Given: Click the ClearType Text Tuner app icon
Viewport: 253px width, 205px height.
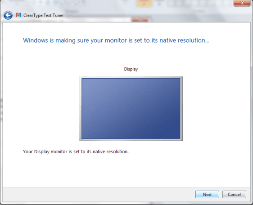Looking at the screenshot, I should pyautogui.click(x=18, y=15).
